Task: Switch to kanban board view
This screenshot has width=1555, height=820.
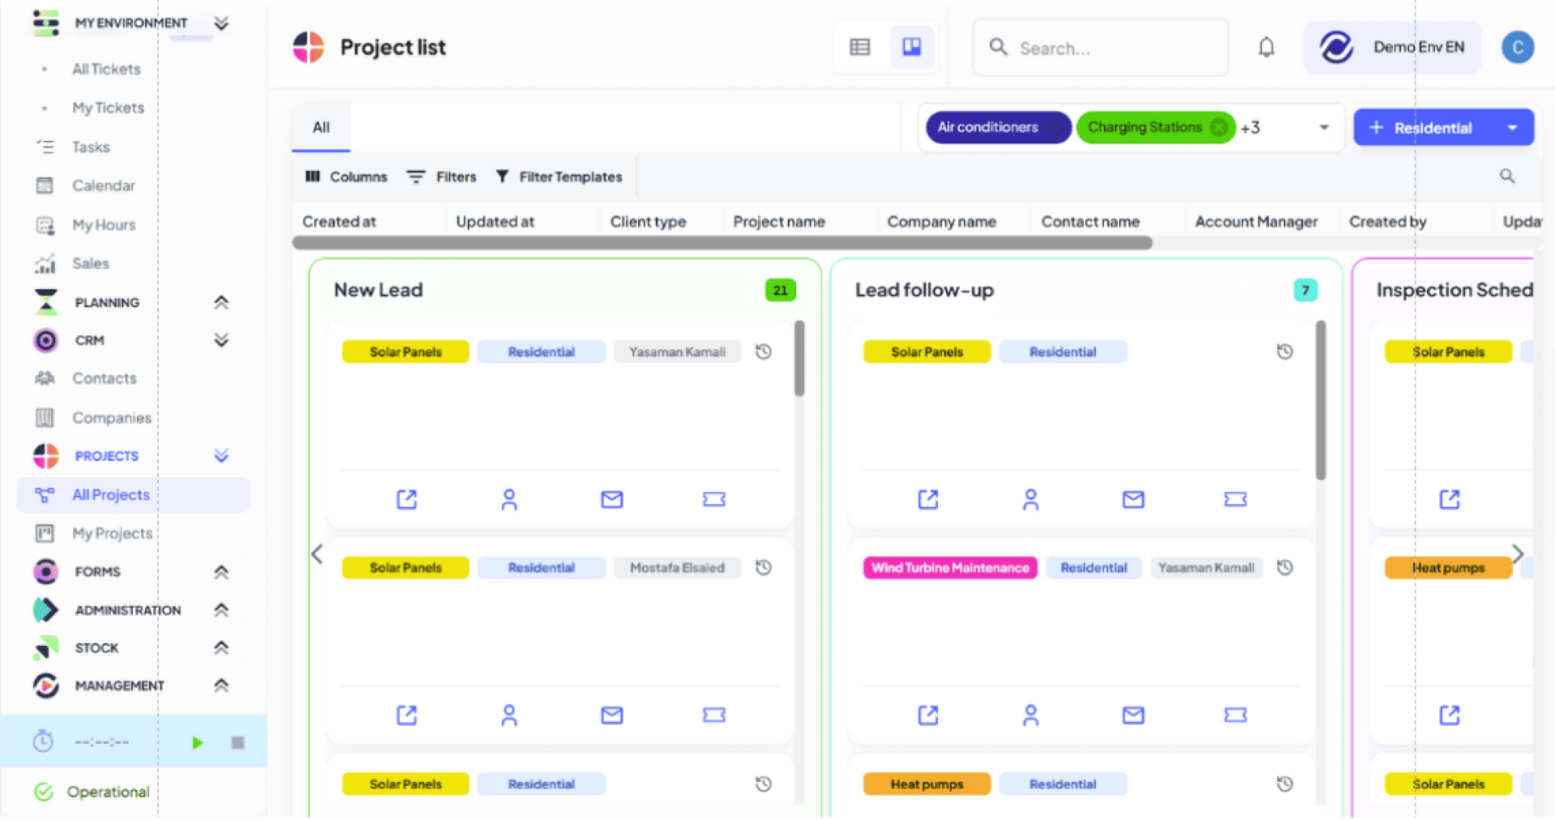Action: [x=912, y=47]
